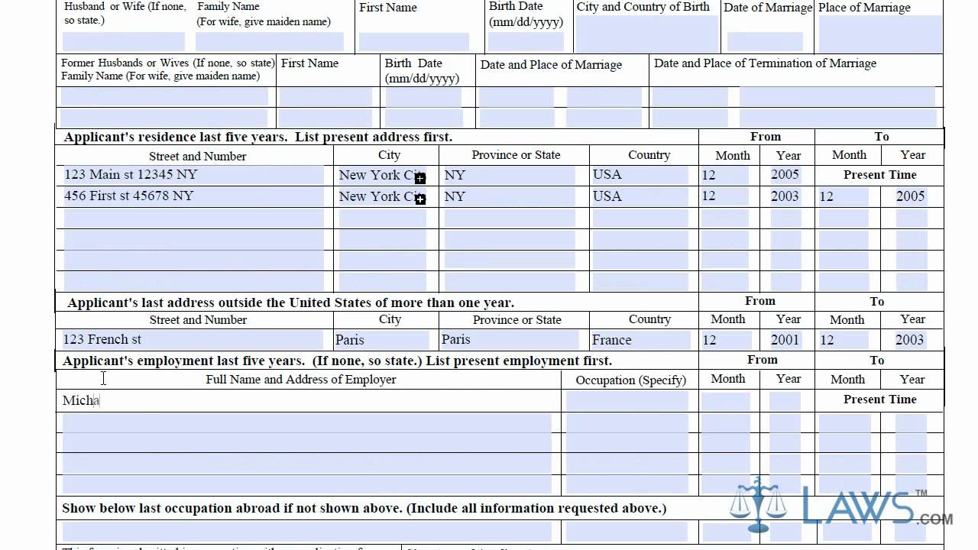Select the '456 First st 45678 NY' address field

tap(193, 196)
